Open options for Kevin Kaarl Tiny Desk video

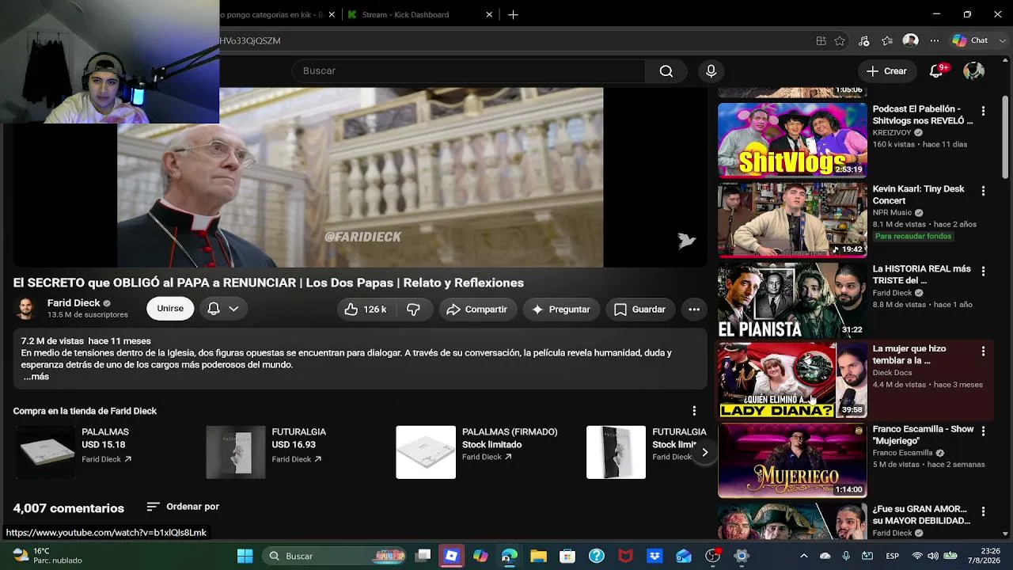[983, 191]
